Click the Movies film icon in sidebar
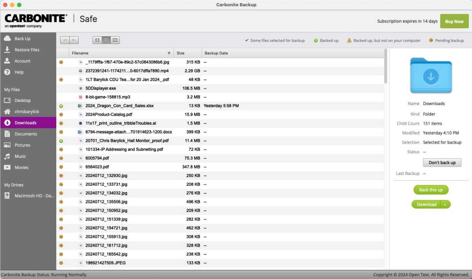472x279 pixels. coord(7,167)
